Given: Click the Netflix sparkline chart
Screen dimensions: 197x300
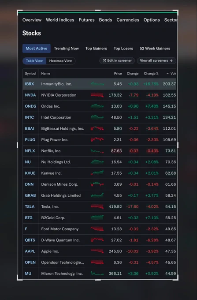Looking at the screenshot, I should [x=97, y=151].
